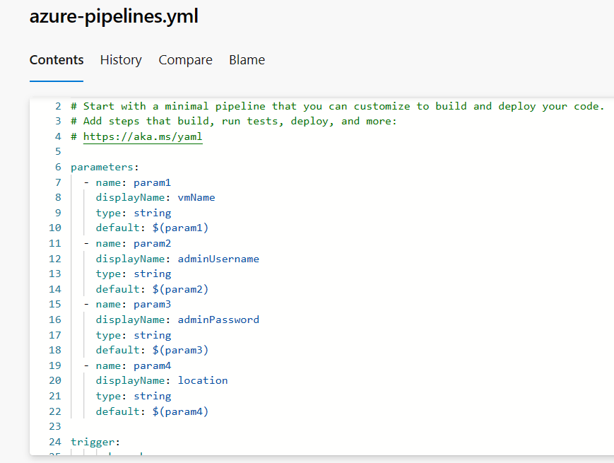Viewport: 614px width, 463px height.
Task: Switch to the Contents tab
Action: [x=57, y=60]
